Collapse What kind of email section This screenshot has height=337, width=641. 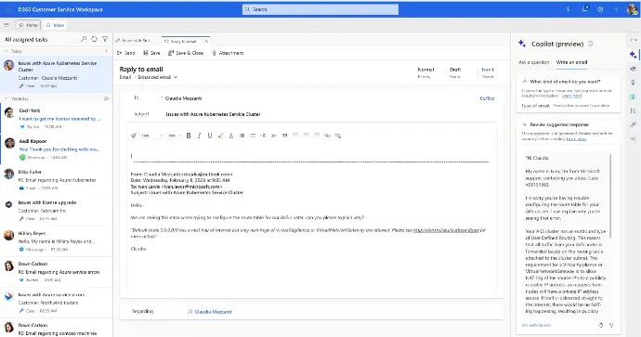pos(525,82)
